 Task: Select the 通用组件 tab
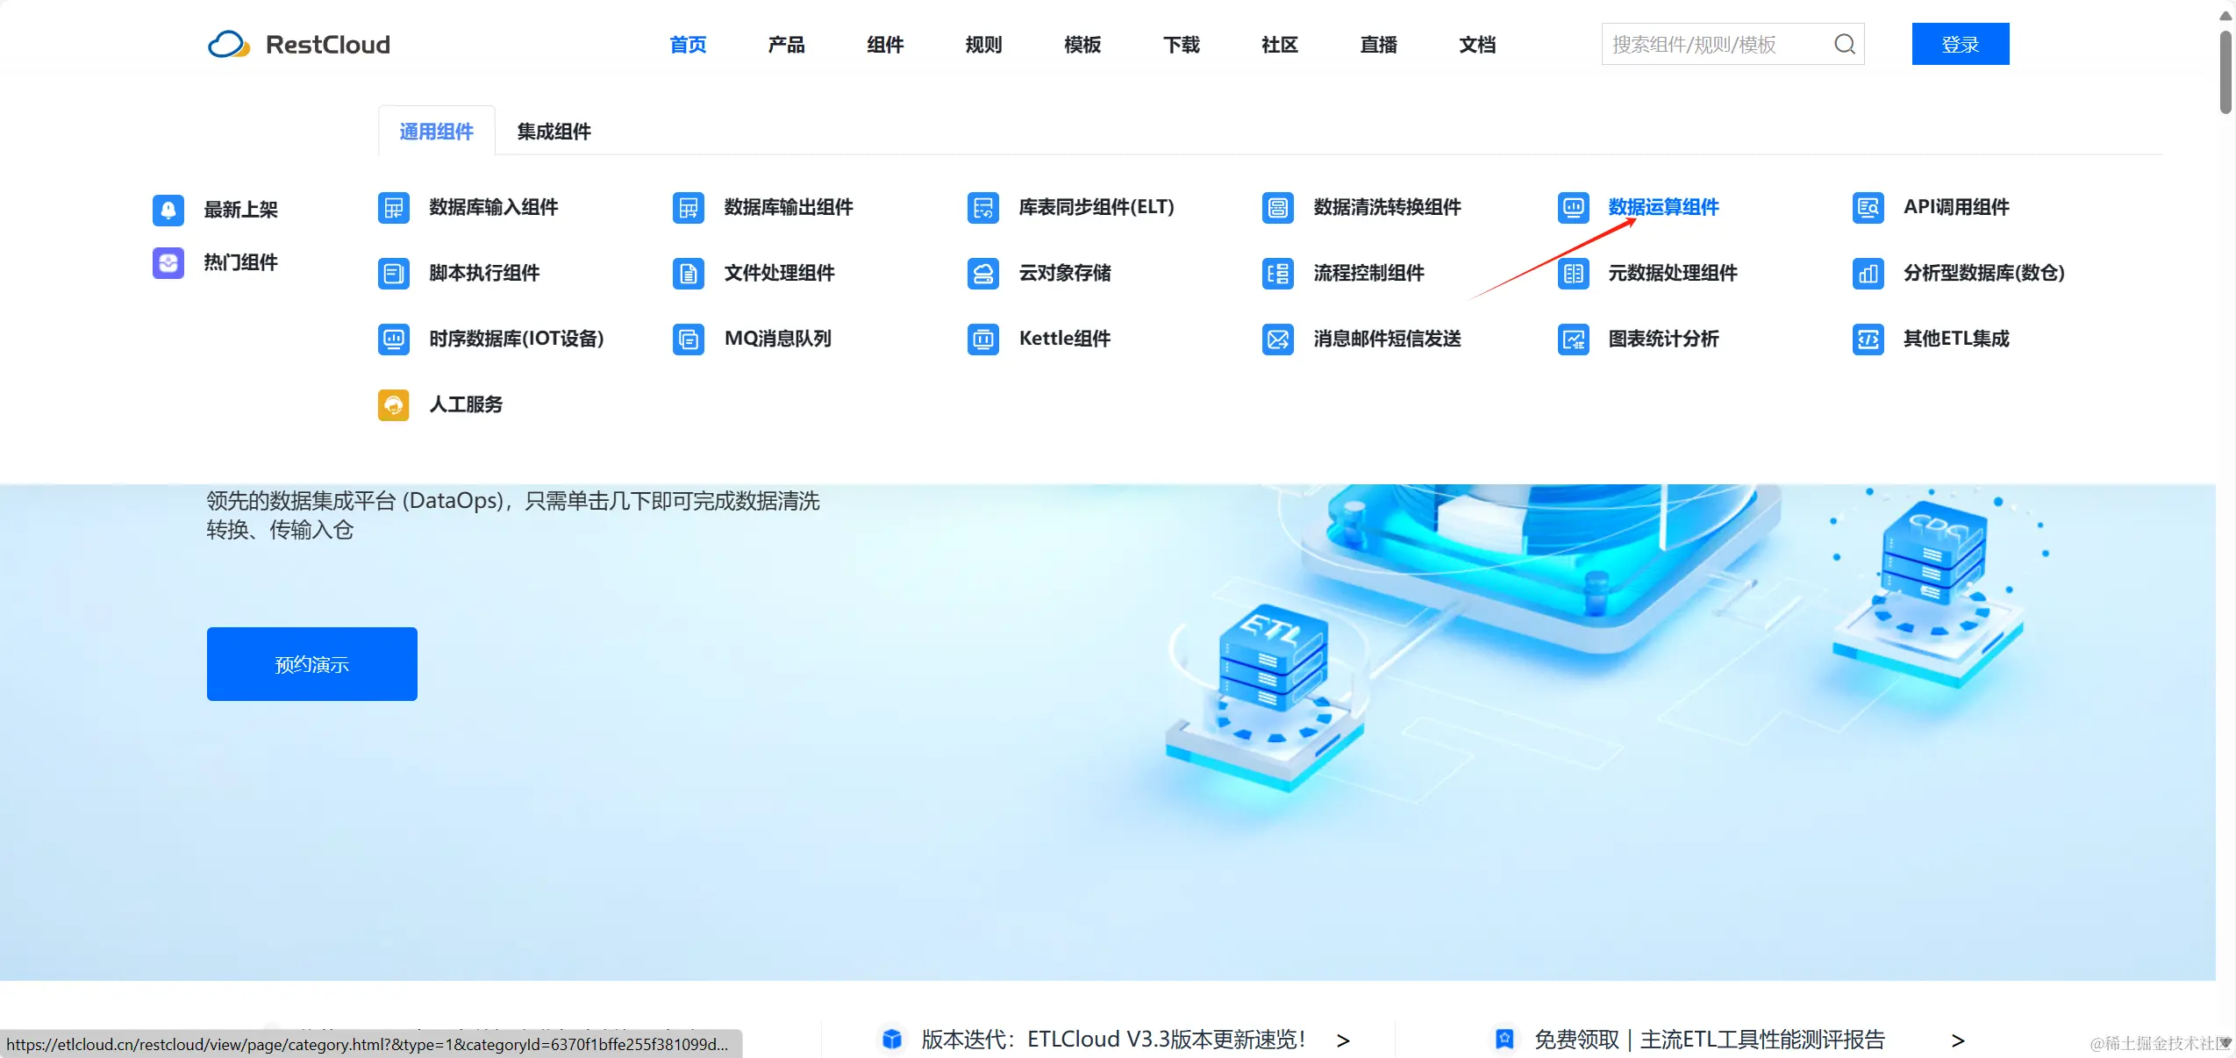coord(436,132)
